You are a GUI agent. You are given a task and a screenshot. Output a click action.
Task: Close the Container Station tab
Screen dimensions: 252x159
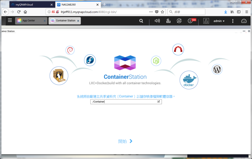[78, 21]
